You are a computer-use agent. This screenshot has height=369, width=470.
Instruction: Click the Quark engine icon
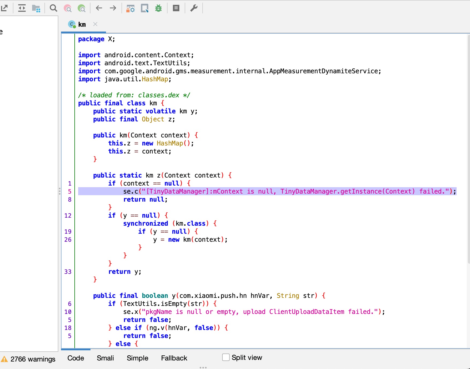click(x=145, y=8)
